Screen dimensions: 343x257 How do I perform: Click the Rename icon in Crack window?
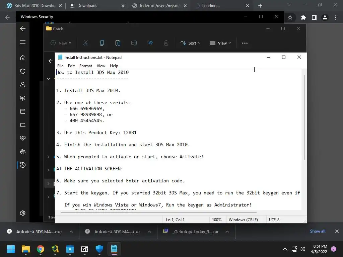coord(134,43)
